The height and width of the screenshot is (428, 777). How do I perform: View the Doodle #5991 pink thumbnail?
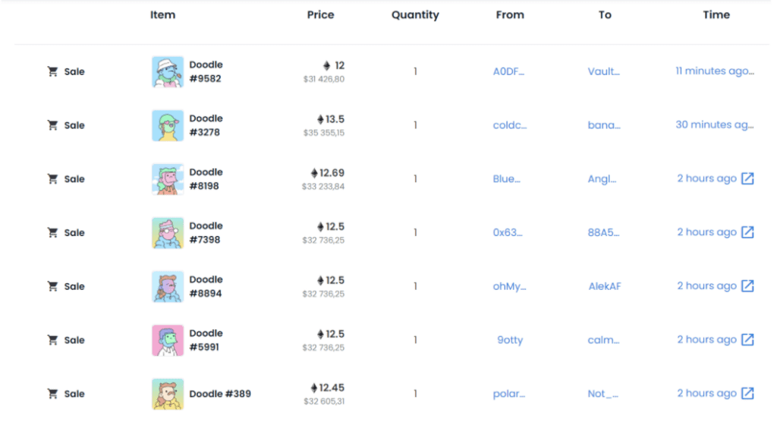tap(168, 340)
